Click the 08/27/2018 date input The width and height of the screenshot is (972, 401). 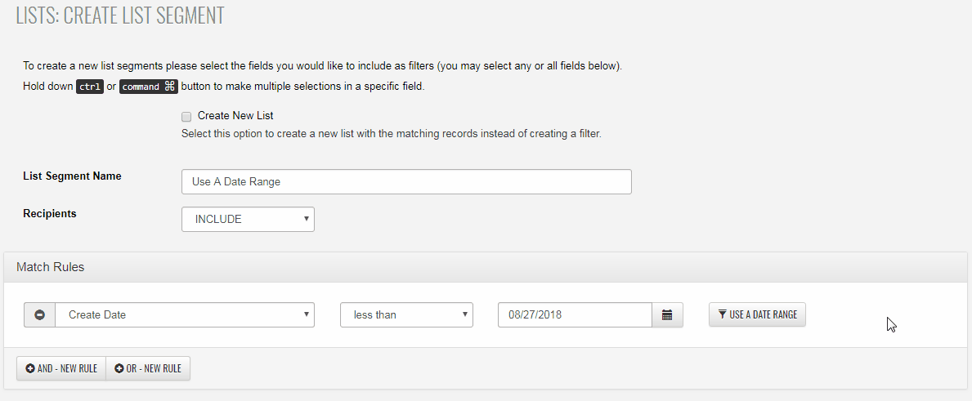574,314
